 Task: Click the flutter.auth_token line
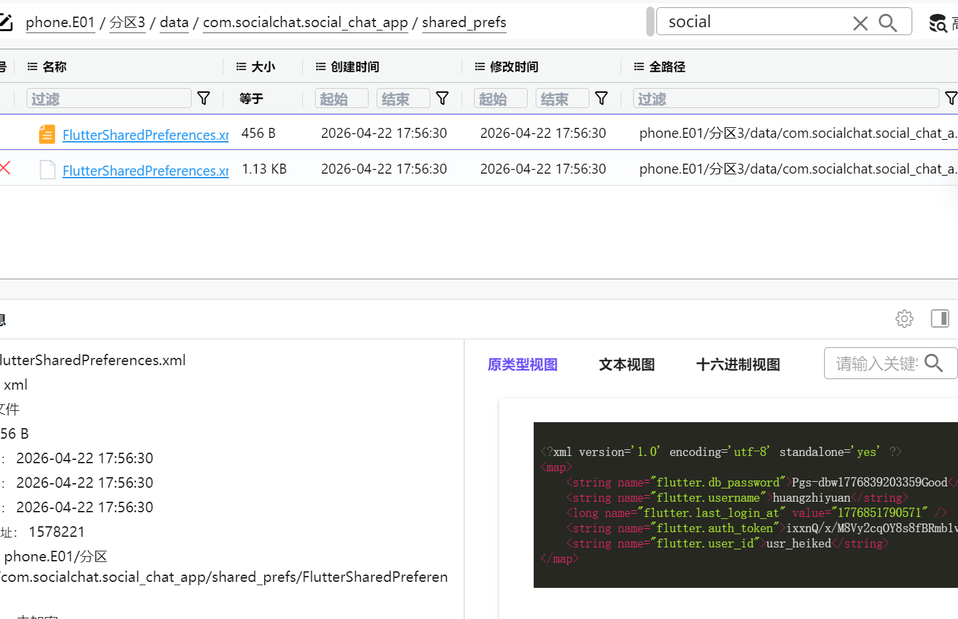[x=762, y=528]
